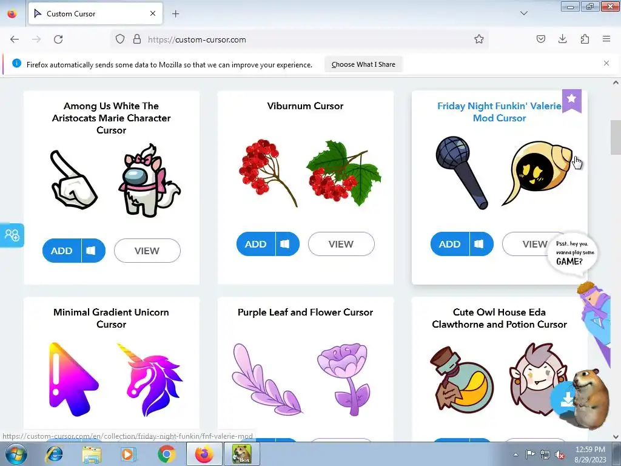Click the page scrollbar up arrow
The height and width of the screenshot is (466, 621).
[616, 83]
